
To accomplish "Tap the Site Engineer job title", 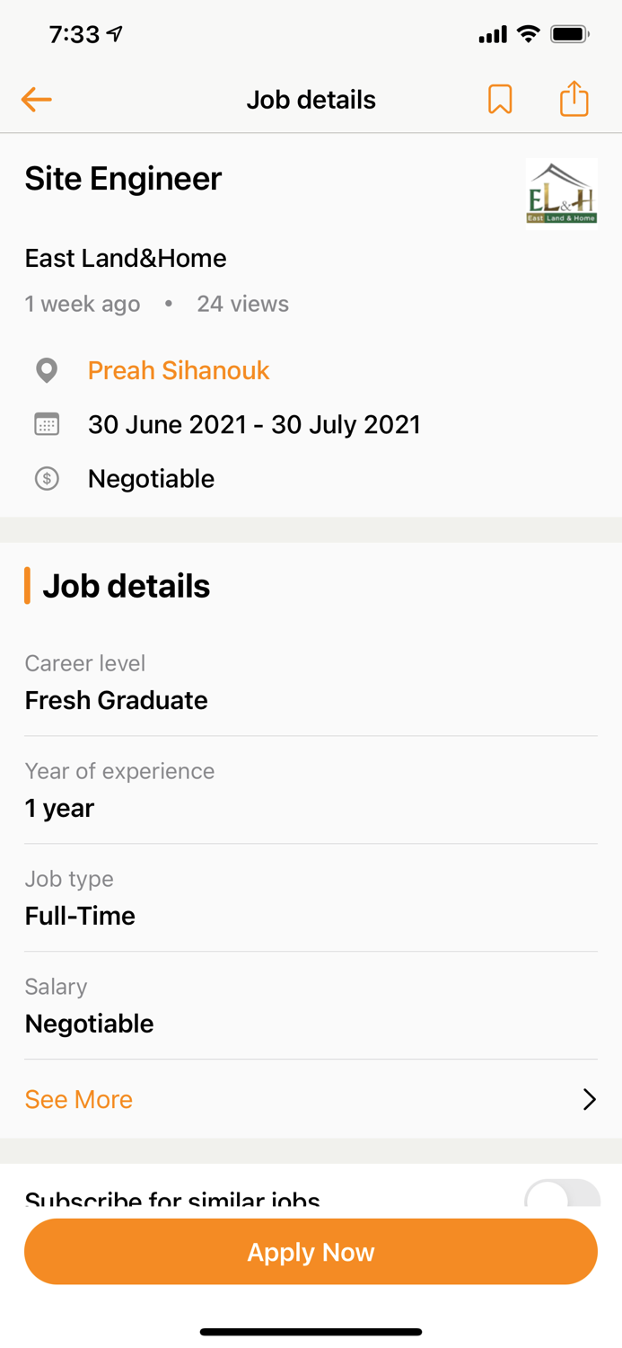I will pyautogui.click(x=122, y=179).
